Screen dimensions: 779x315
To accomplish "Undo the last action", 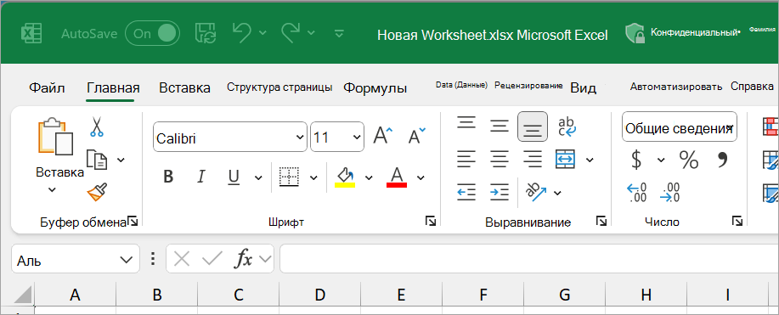I will [x=242, y=32].
